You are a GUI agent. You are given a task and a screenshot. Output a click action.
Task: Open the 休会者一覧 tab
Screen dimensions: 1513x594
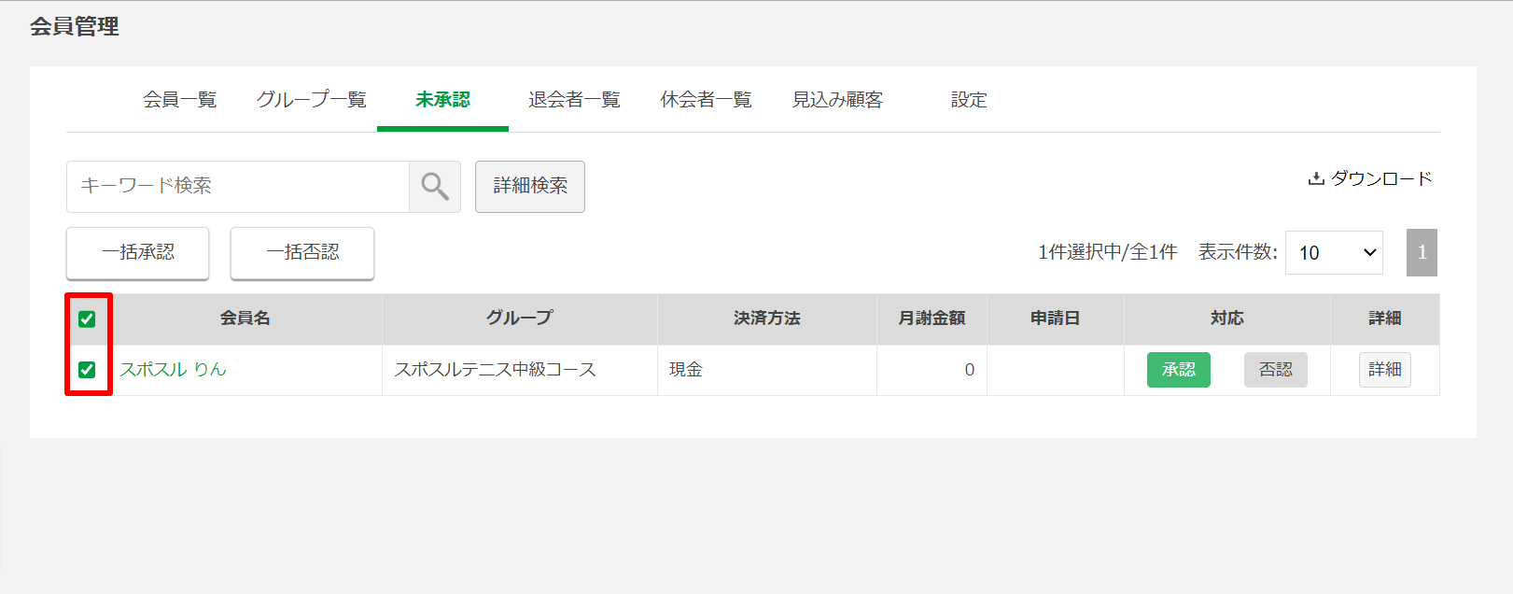[x=706, y=100]
